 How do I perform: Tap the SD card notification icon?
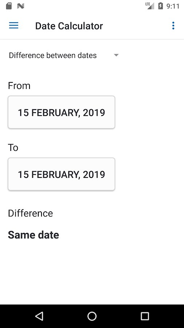9,6
